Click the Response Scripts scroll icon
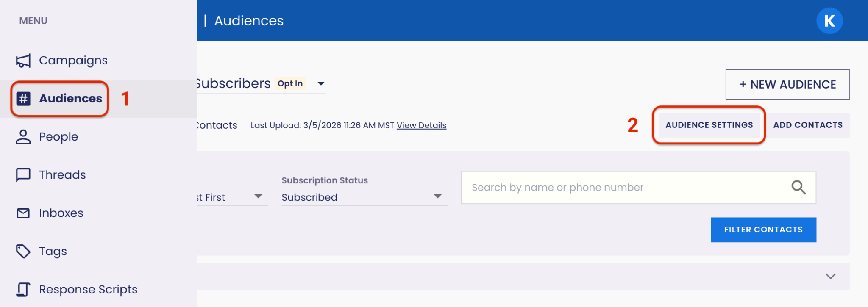 click(23, 290)
